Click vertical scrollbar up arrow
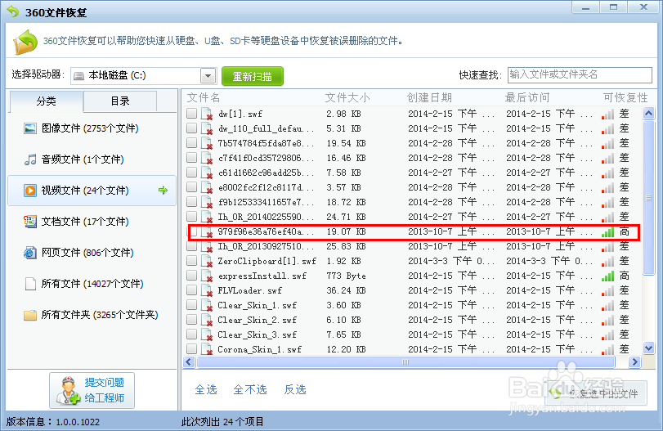The width and height of the screenshot is (663, 431). [x=648, y=113]
